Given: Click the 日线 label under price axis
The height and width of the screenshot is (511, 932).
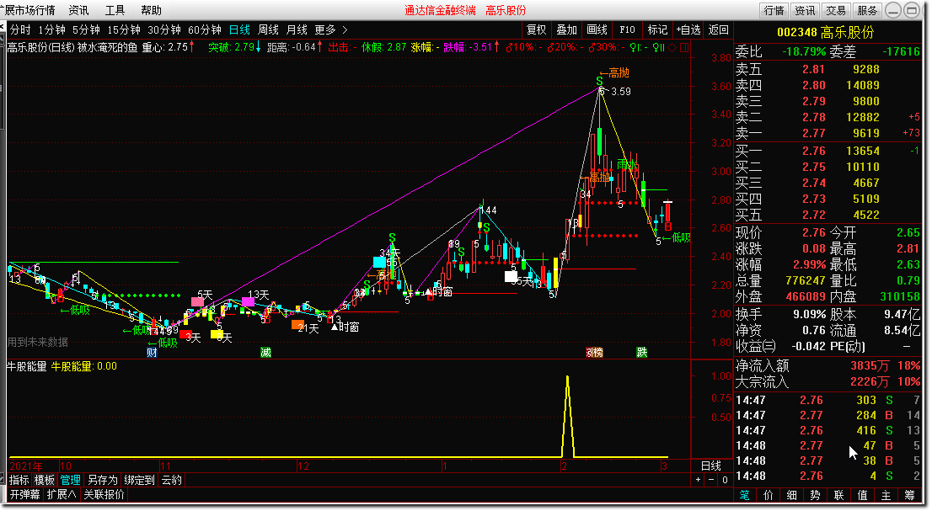Looking at the screenshot, I should pos(711,466).
